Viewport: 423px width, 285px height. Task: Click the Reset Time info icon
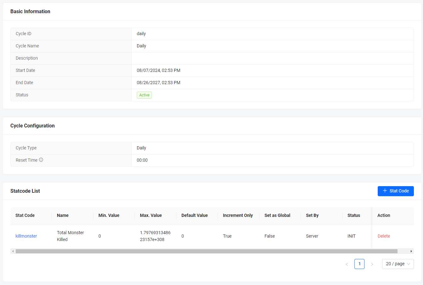click(41, 160)
